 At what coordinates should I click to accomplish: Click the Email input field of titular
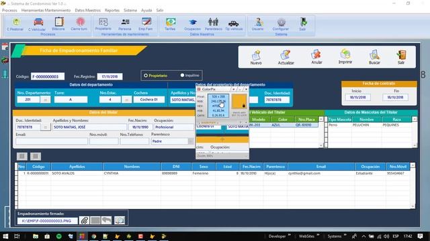click(52, 141)
